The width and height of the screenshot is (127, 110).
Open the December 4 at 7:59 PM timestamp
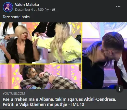pyautogui.click(x=32, y=10)
